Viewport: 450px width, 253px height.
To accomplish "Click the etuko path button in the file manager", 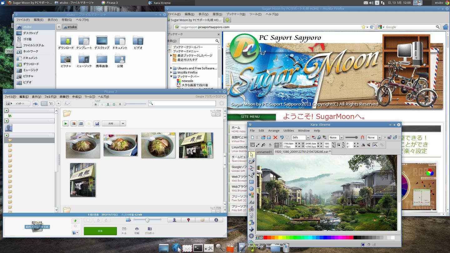I will [x=70, y=27].
